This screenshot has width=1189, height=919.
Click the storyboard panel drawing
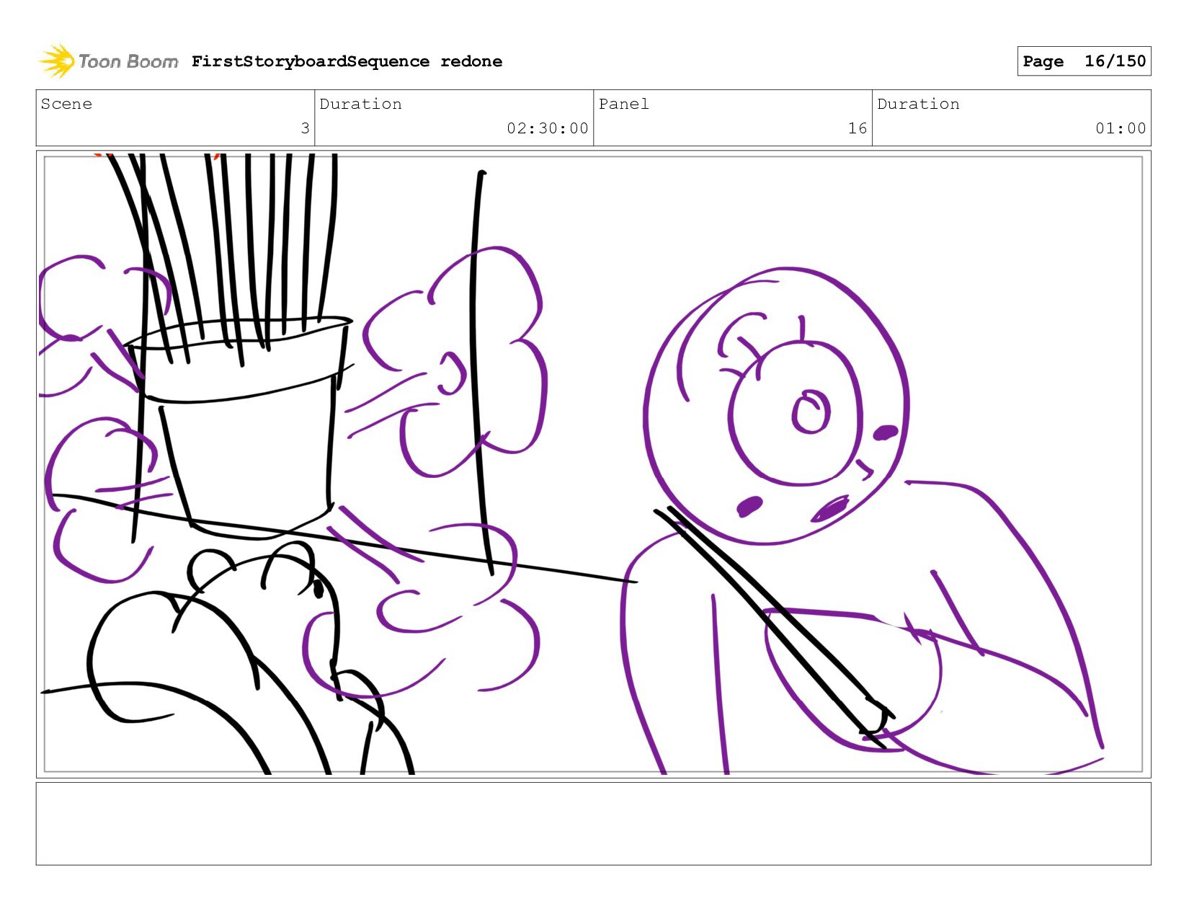pyautogui.click(x=593, y=464)
